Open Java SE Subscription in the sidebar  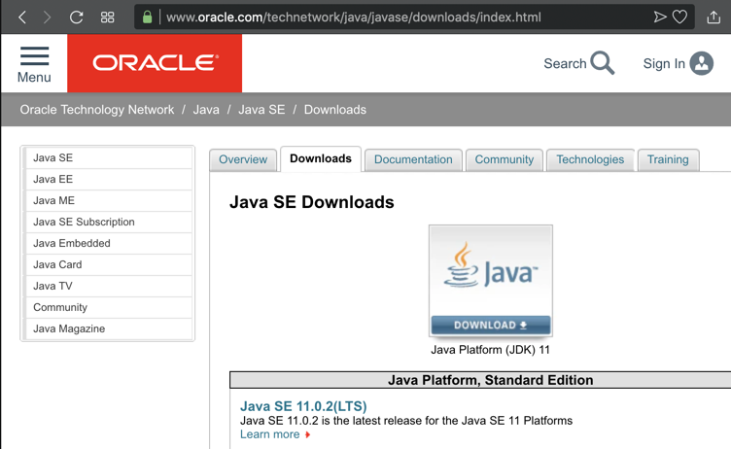click(108, 222)
